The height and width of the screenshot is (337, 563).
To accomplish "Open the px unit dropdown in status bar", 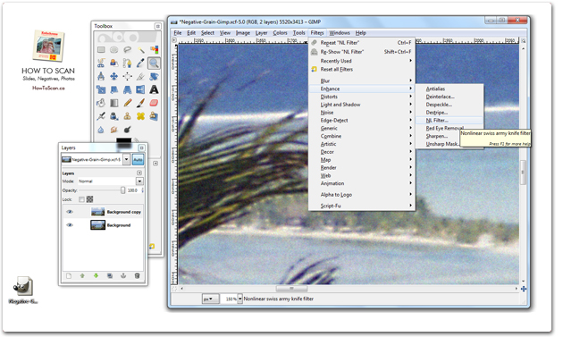I will tap(210, 299).
